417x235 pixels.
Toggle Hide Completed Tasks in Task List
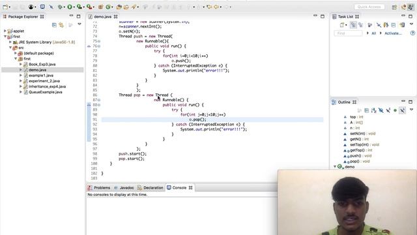[379, 25]
